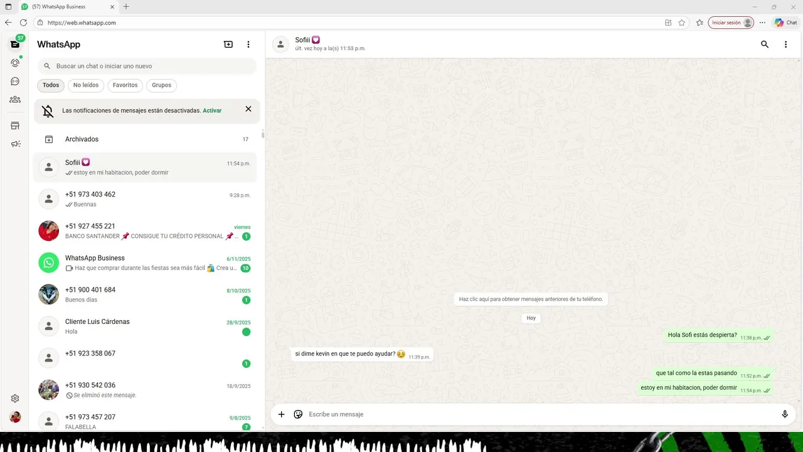The height and width of the screenshot is (452, 803).
Task: Reload the WhatsApp Web page
Action: click(x=23, y=23)
